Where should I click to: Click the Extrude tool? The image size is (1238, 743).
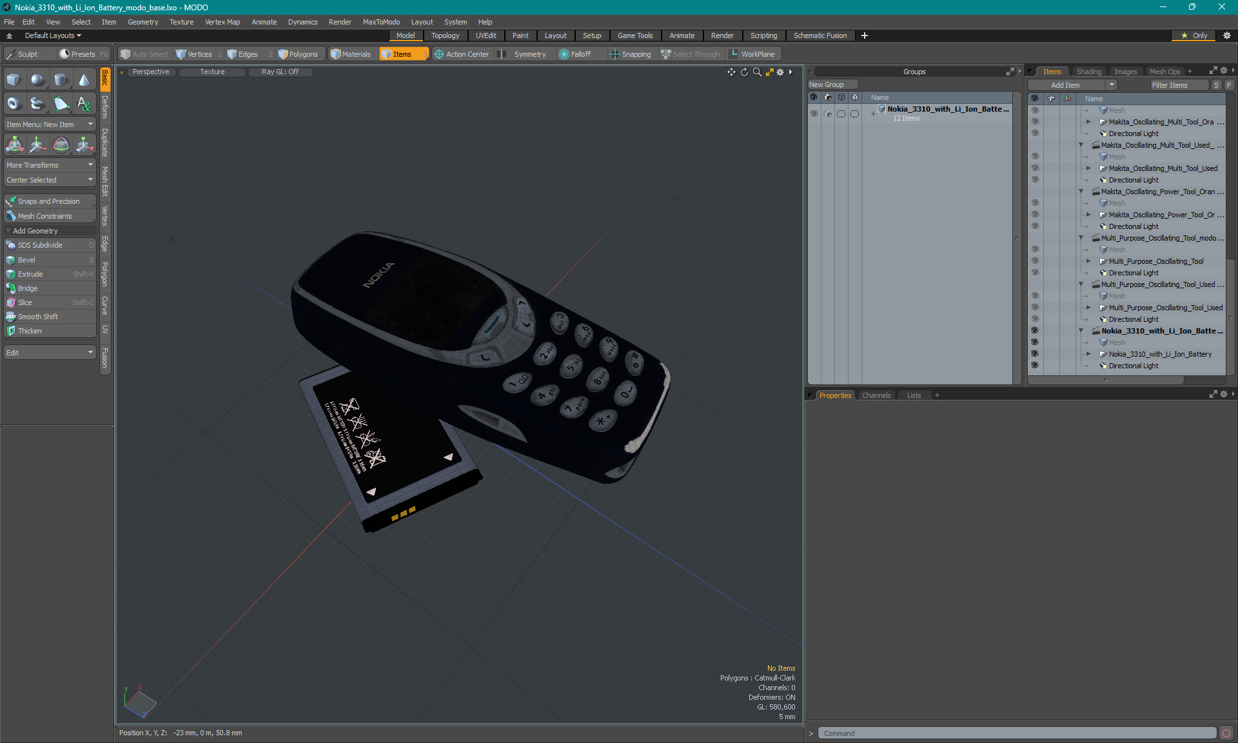(50, 274)
